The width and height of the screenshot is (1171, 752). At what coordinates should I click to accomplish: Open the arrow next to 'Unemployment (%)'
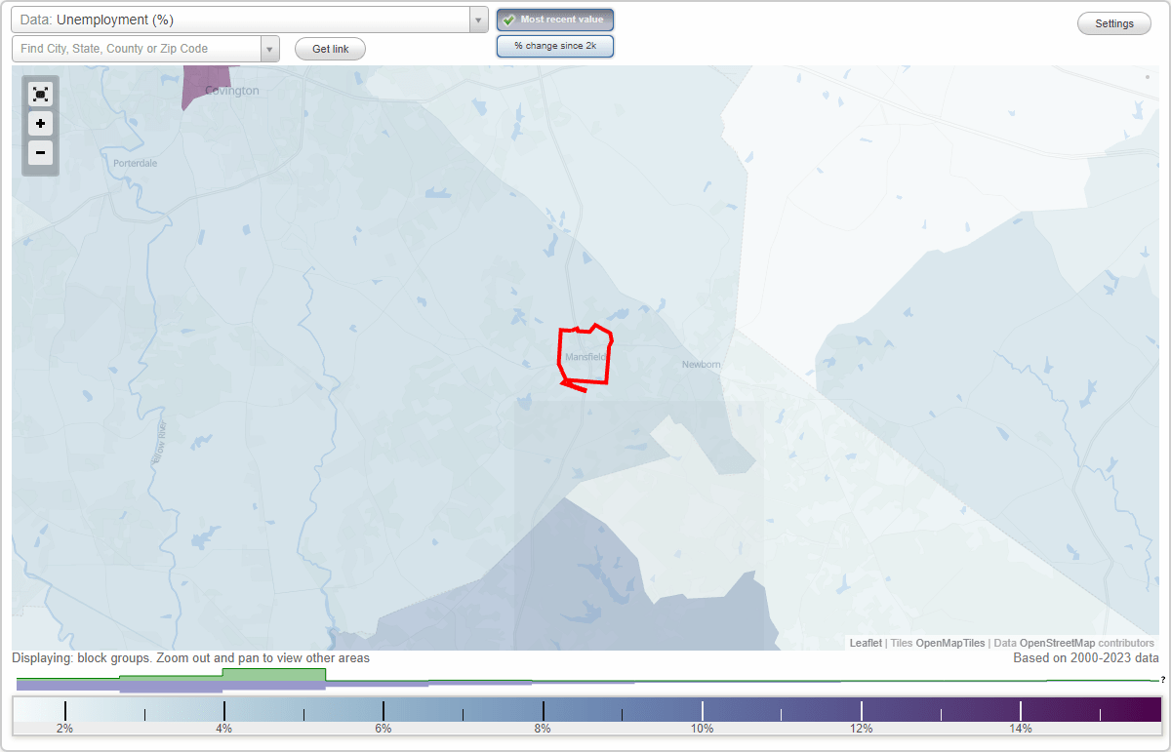477,19
